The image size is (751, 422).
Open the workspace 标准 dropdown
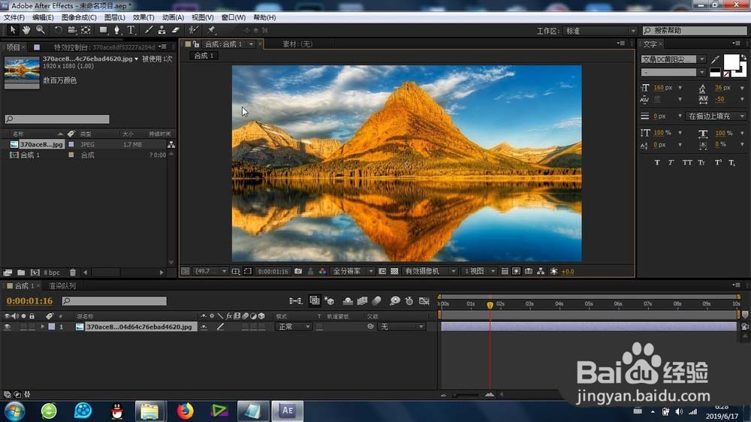tap(599, 31)
